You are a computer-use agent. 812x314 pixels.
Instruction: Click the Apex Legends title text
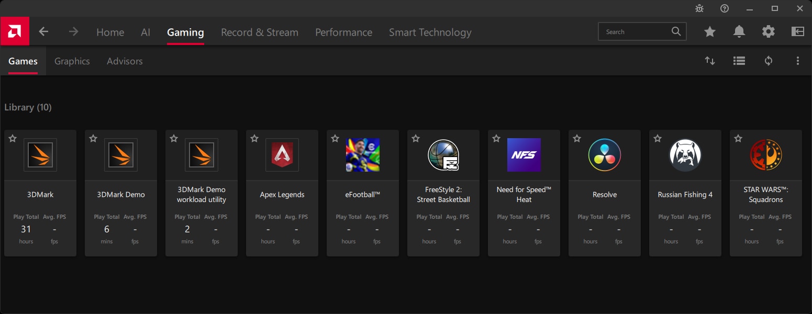[282, 195]
